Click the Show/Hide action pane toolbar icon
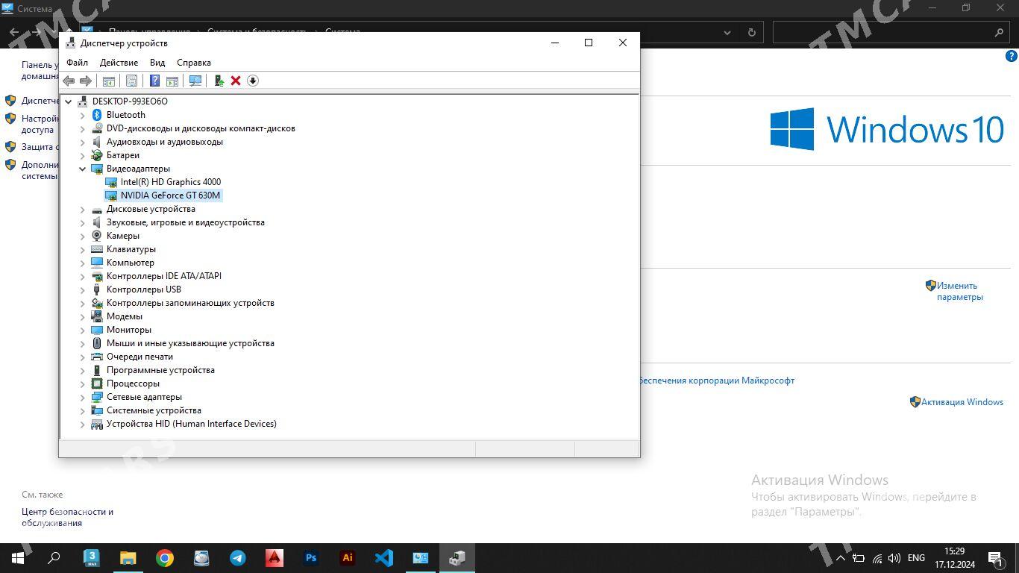The image size is (1019, 573). point(172,81)
